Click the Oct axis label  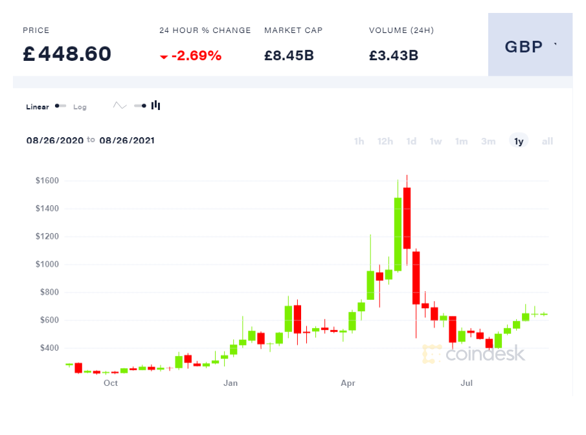pyautogui.click(x=111, y=383)
